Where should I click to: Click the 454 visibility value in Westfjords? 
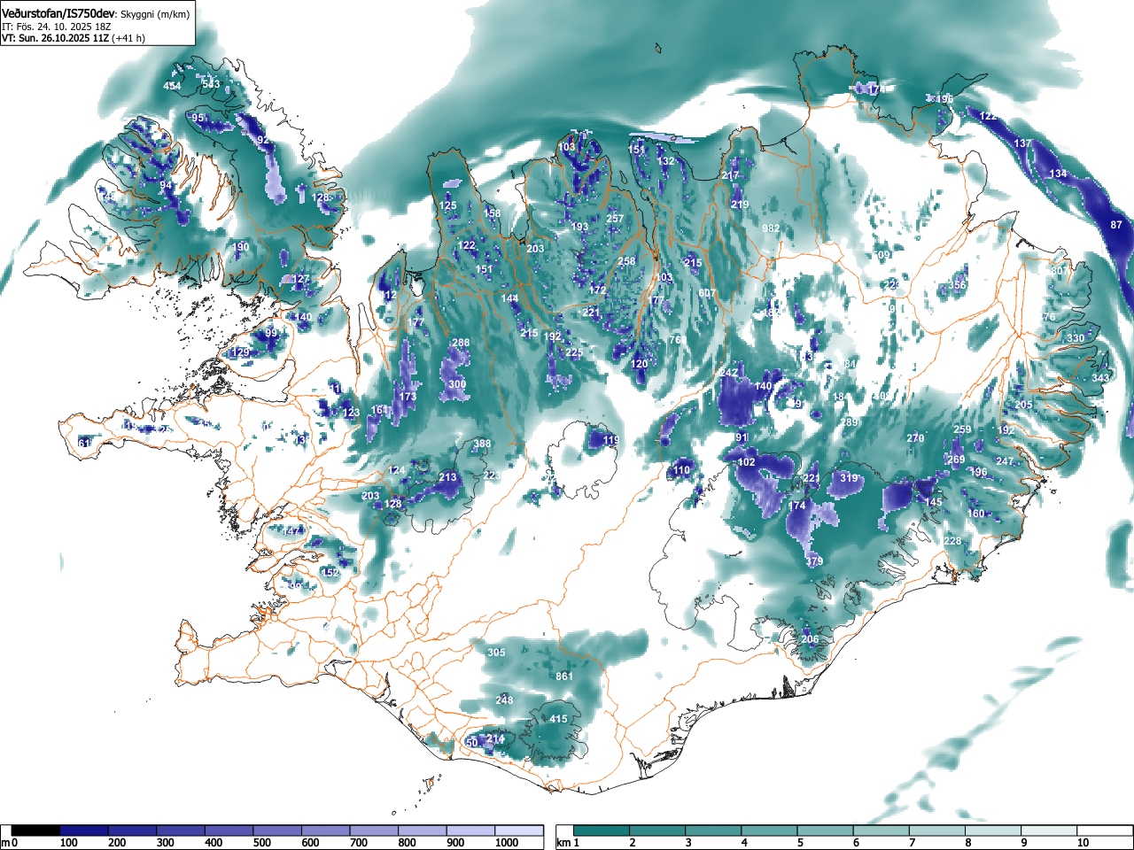pos(172,86)
